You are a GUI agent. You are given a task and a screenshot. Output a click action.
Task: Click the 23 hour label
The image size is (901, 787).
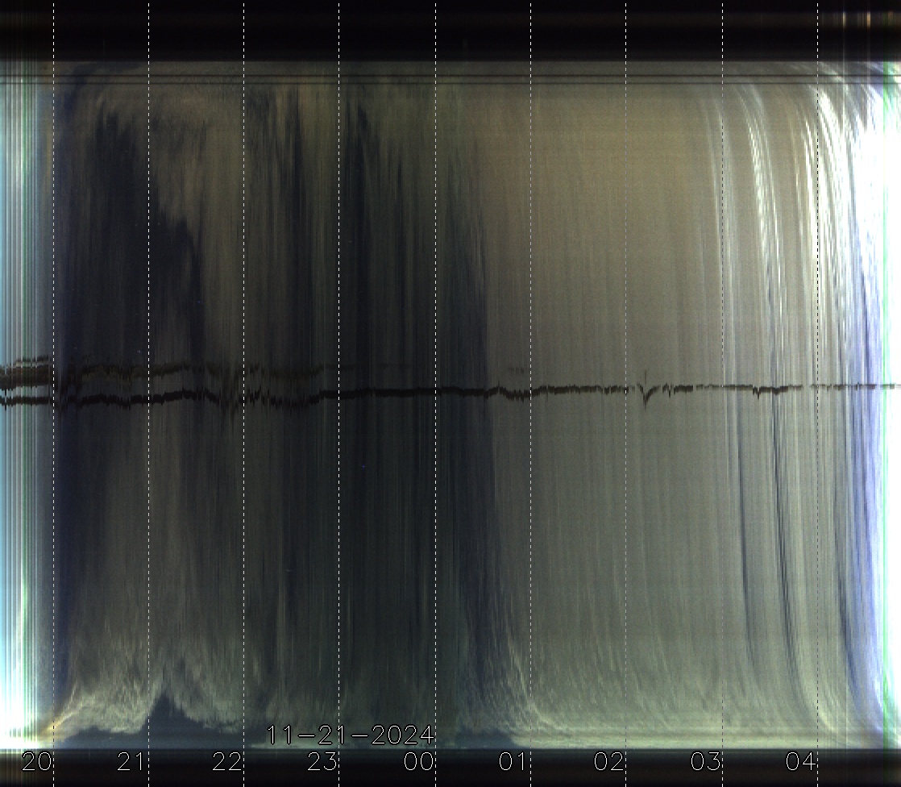pos(322,762)
